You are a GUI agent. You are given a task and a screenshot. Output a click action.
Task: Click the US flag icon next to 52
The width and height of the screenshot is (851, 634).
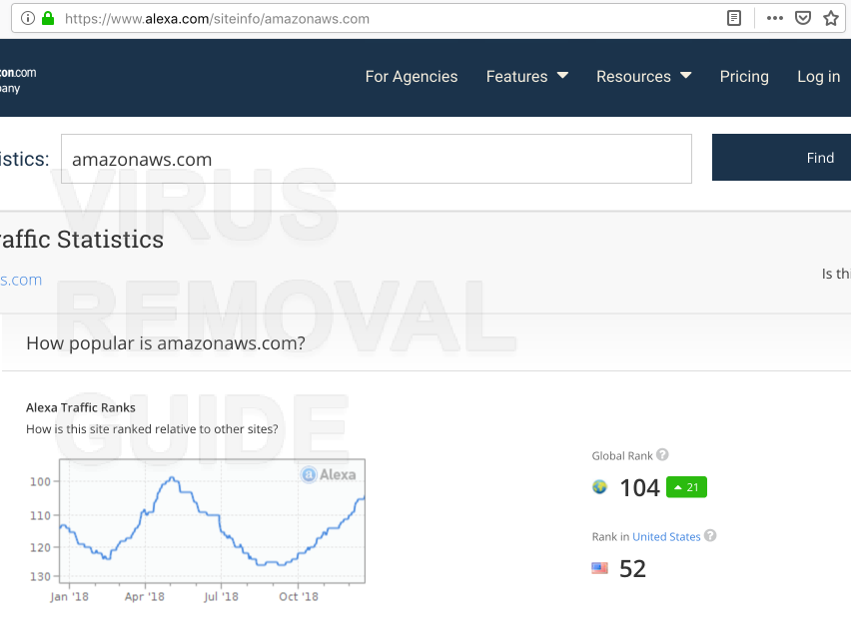pyautogui.click(x=599, y=568)
